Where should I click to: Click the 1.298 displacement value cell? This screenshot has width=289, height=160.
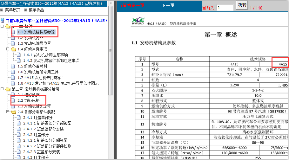(234, 85)
